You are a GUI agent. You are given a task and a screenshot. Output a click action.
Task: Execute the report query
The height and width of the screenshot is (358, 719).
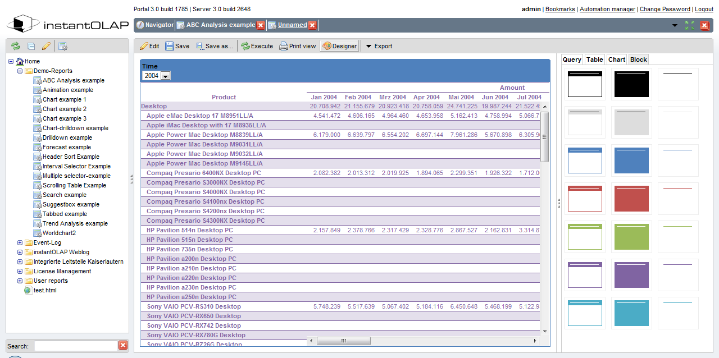click(x=257, y=46)
